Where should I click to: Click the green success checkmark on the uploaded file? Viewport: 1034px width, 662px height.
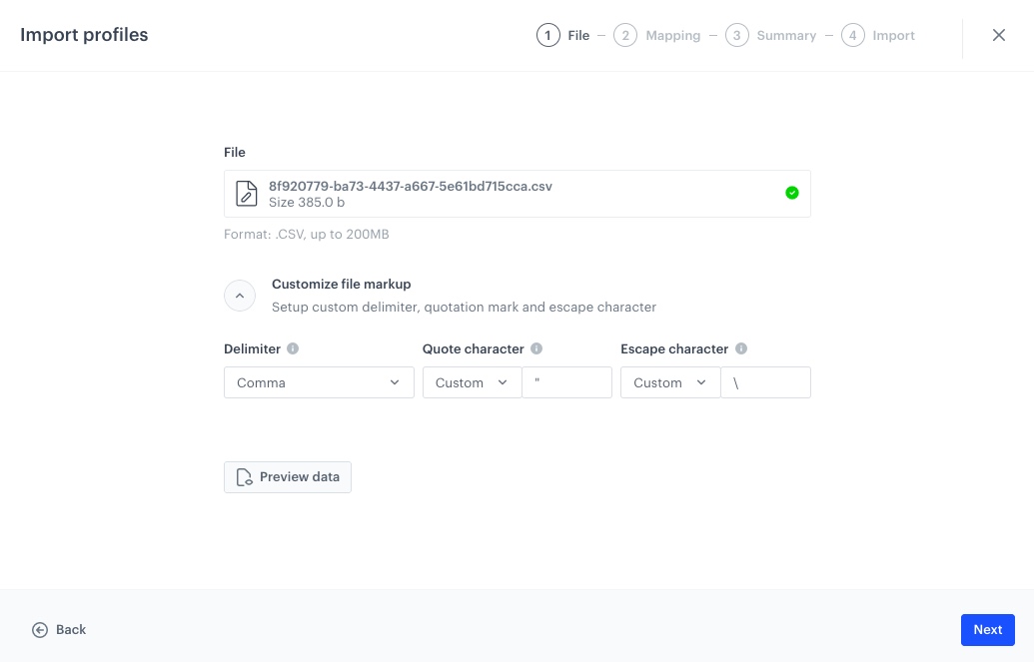click(792, 193)
